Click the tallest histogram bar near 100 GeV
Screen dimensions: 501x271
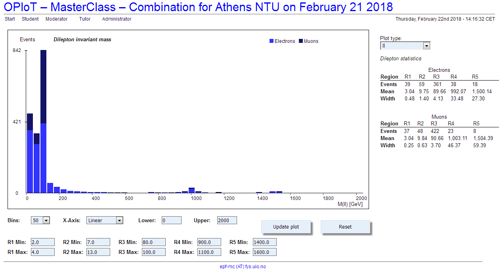(44, 121)
